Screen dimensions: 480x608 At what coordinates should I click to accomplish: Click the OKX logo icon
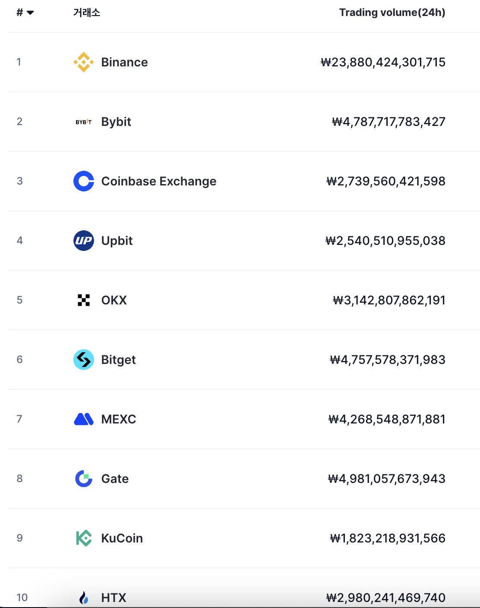[84, 300]
